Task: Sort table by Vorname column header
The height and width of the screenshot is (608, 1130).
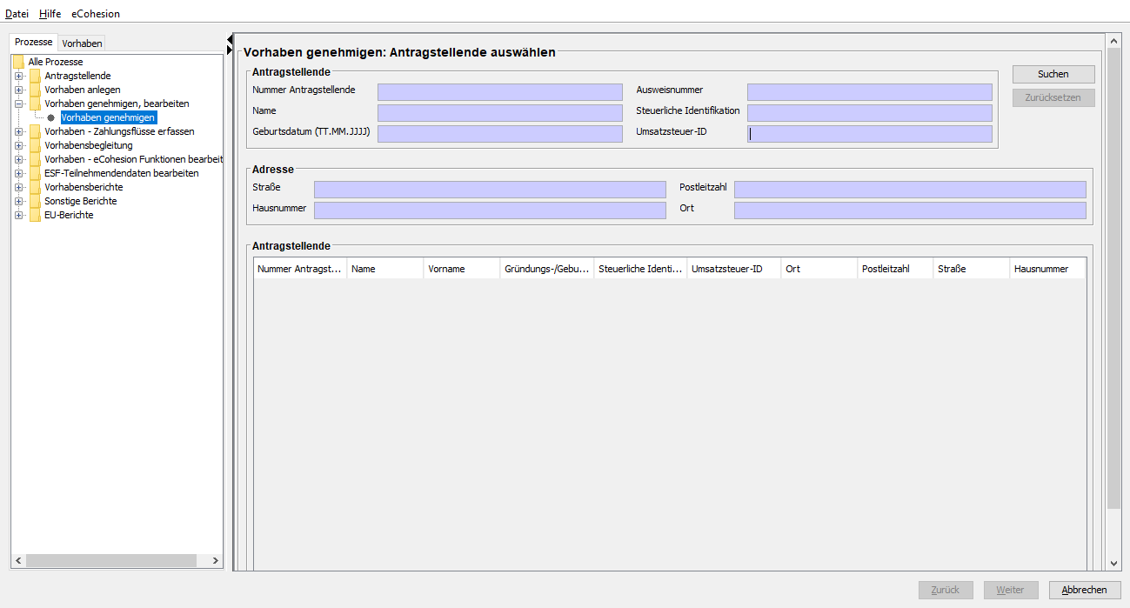Action: (462, 269)
